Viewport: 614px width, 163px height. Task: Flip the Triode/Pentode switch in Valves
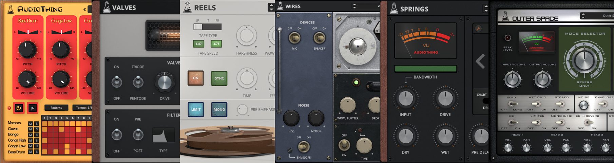point(138,82)
